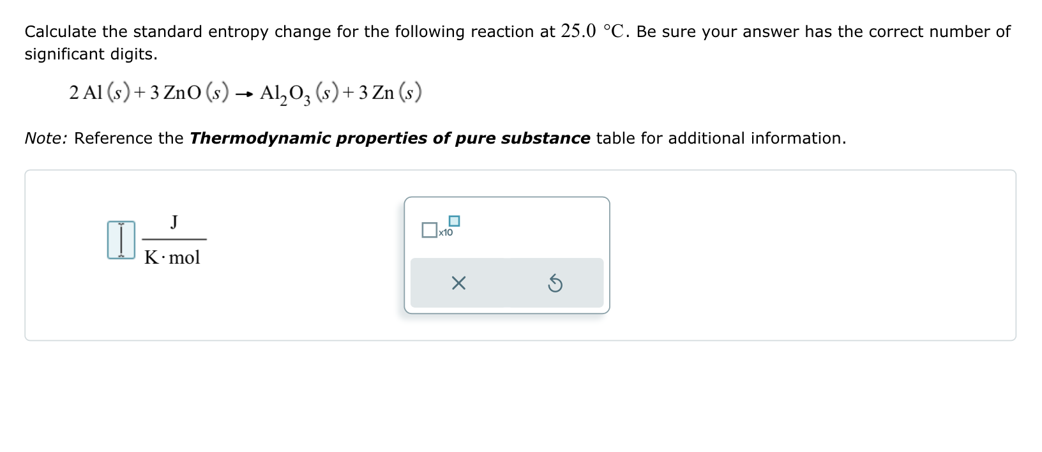Select the outlined square before x10 label
The height and width of the screenshot is (452, 1042).
(428, 230)
